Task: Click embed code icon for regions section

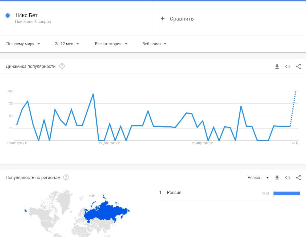Action: click(x=288, y=178)
